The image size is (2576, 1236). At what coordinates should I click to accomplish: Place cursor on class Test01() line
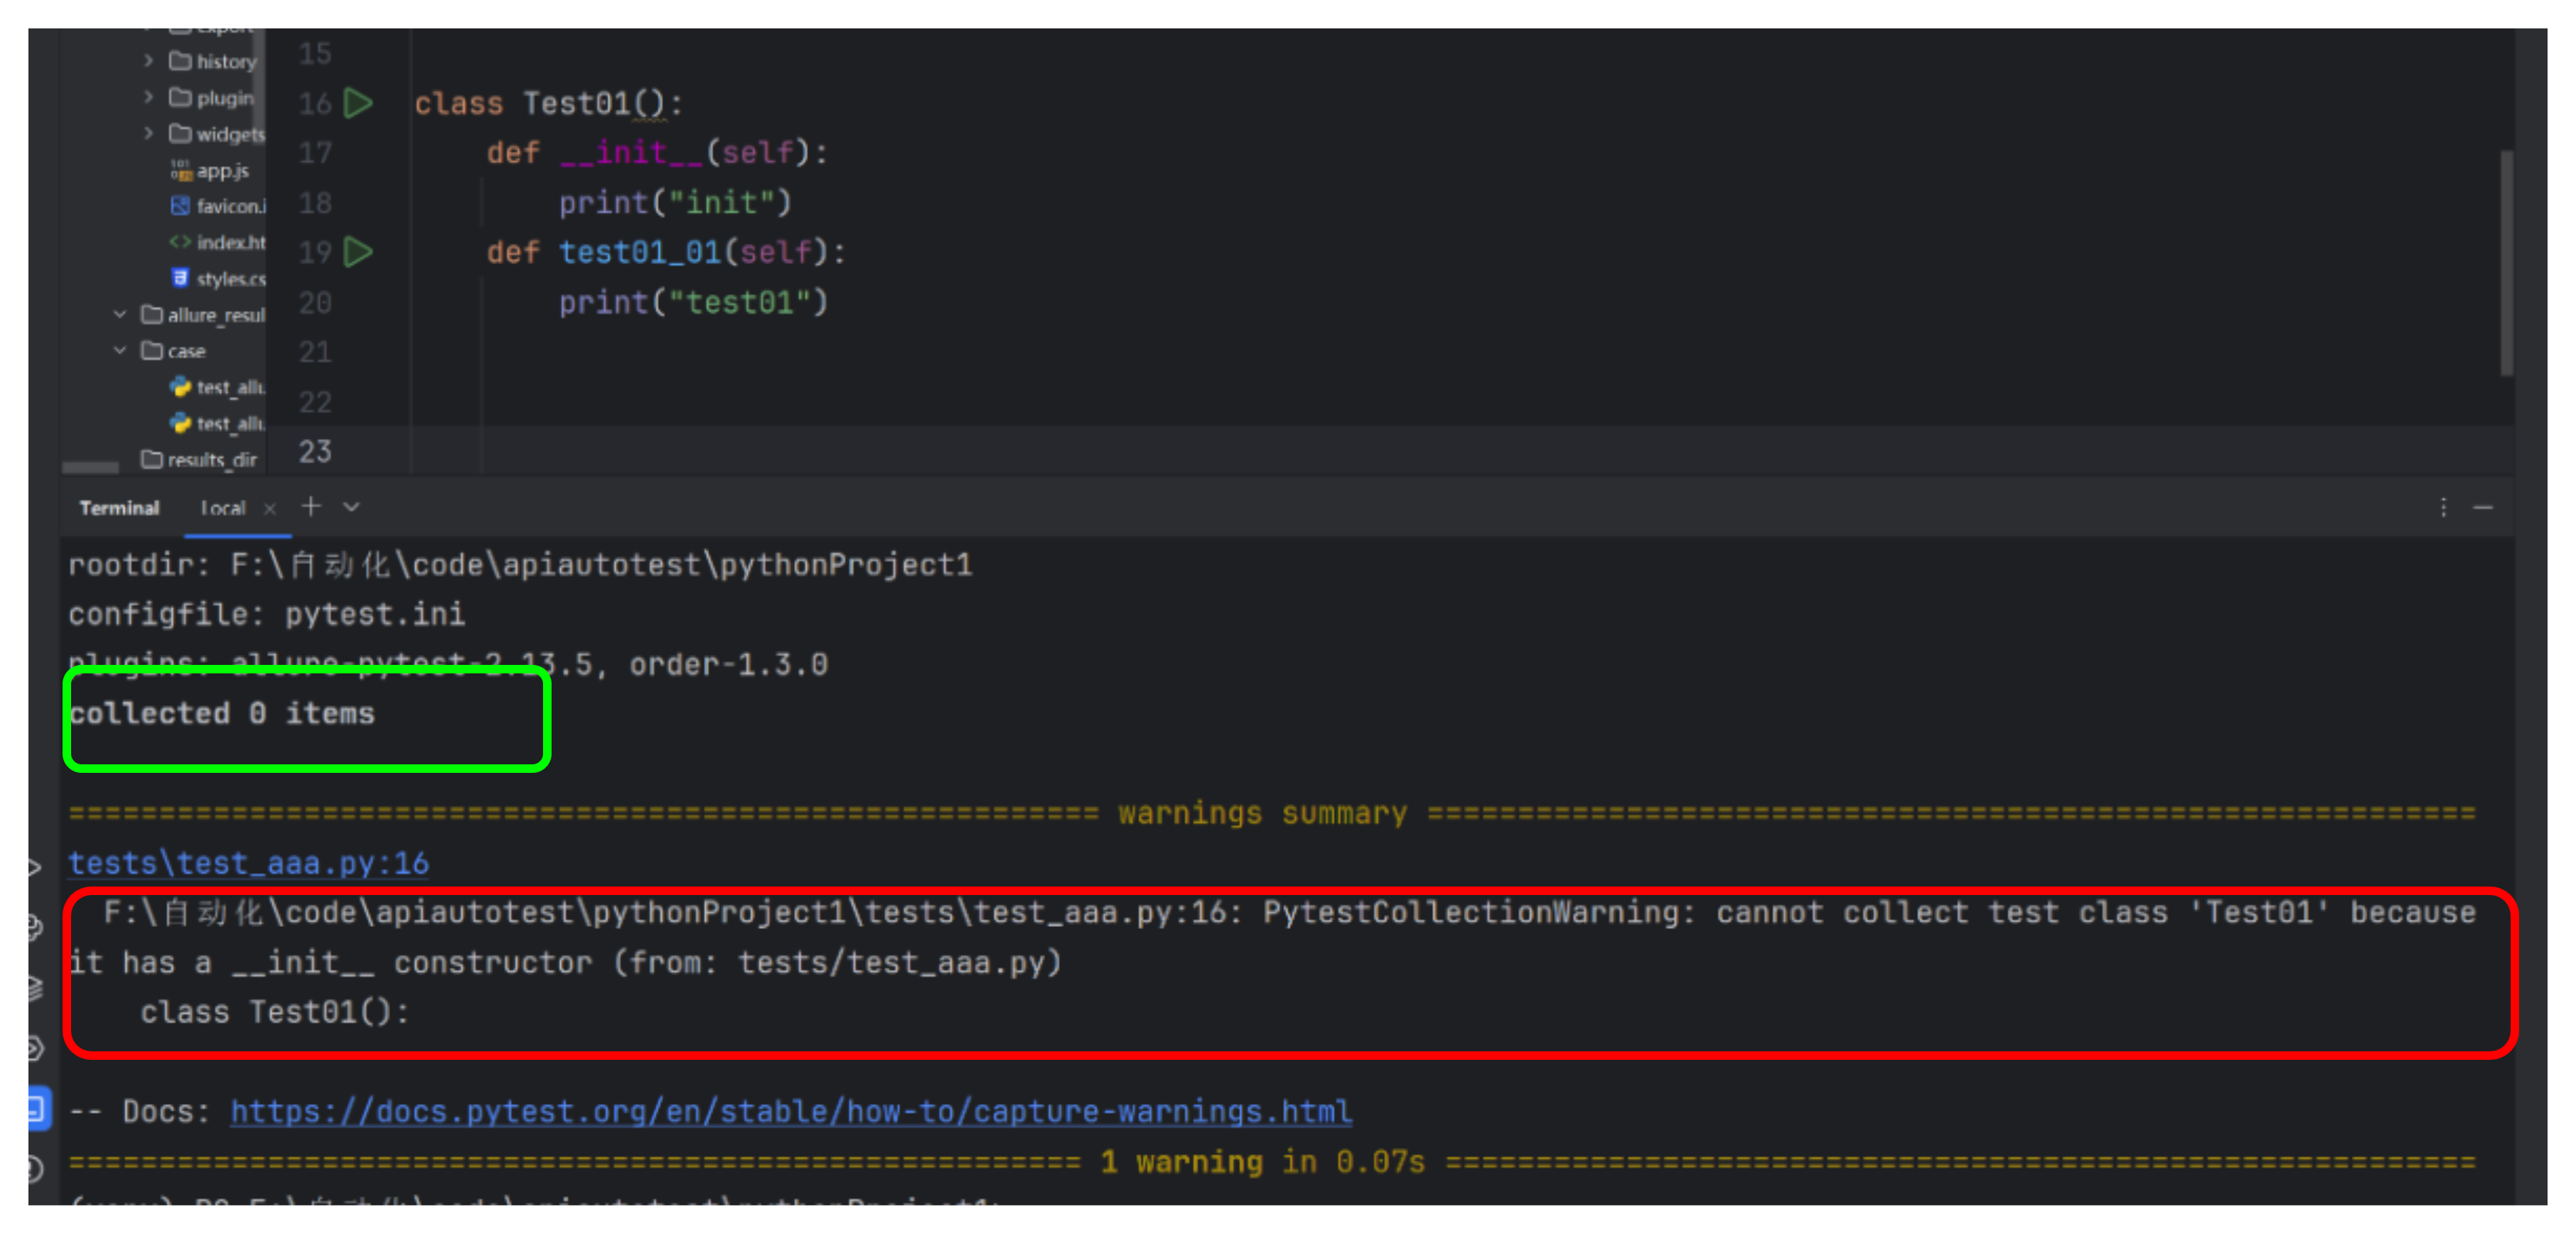tap(548, 103)
